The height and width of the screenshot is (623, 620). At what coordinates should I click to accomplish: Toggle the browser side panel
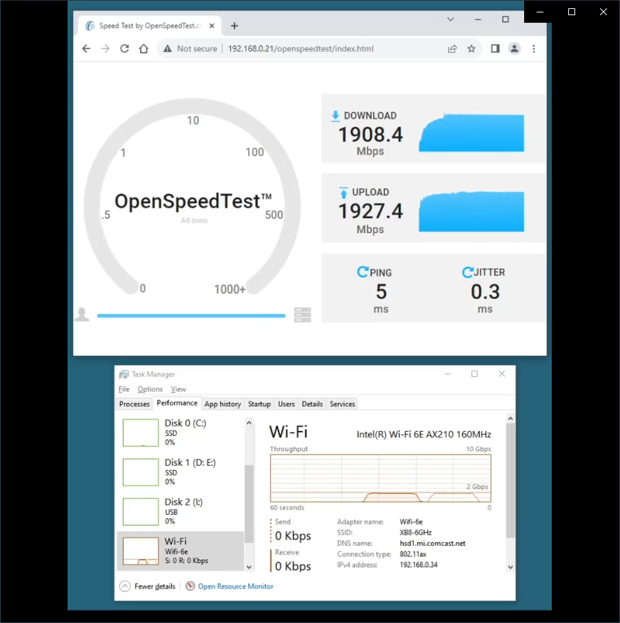tap(495, 48)
